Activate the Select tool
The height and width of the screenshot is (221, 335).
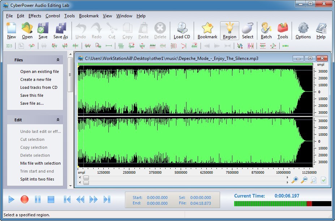coord(248,30)
